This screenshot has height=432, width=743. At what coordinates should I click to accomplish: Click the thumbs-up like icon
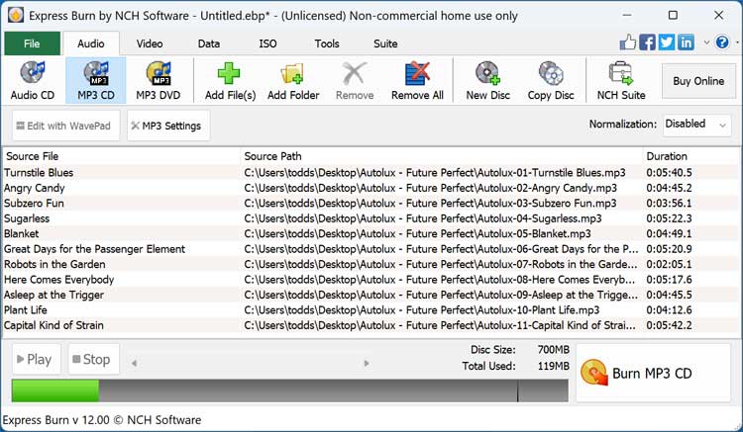[628, 43]
